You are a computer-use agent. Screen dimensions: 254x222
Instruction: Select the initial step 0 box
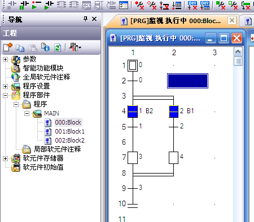(x=133, y=65)
